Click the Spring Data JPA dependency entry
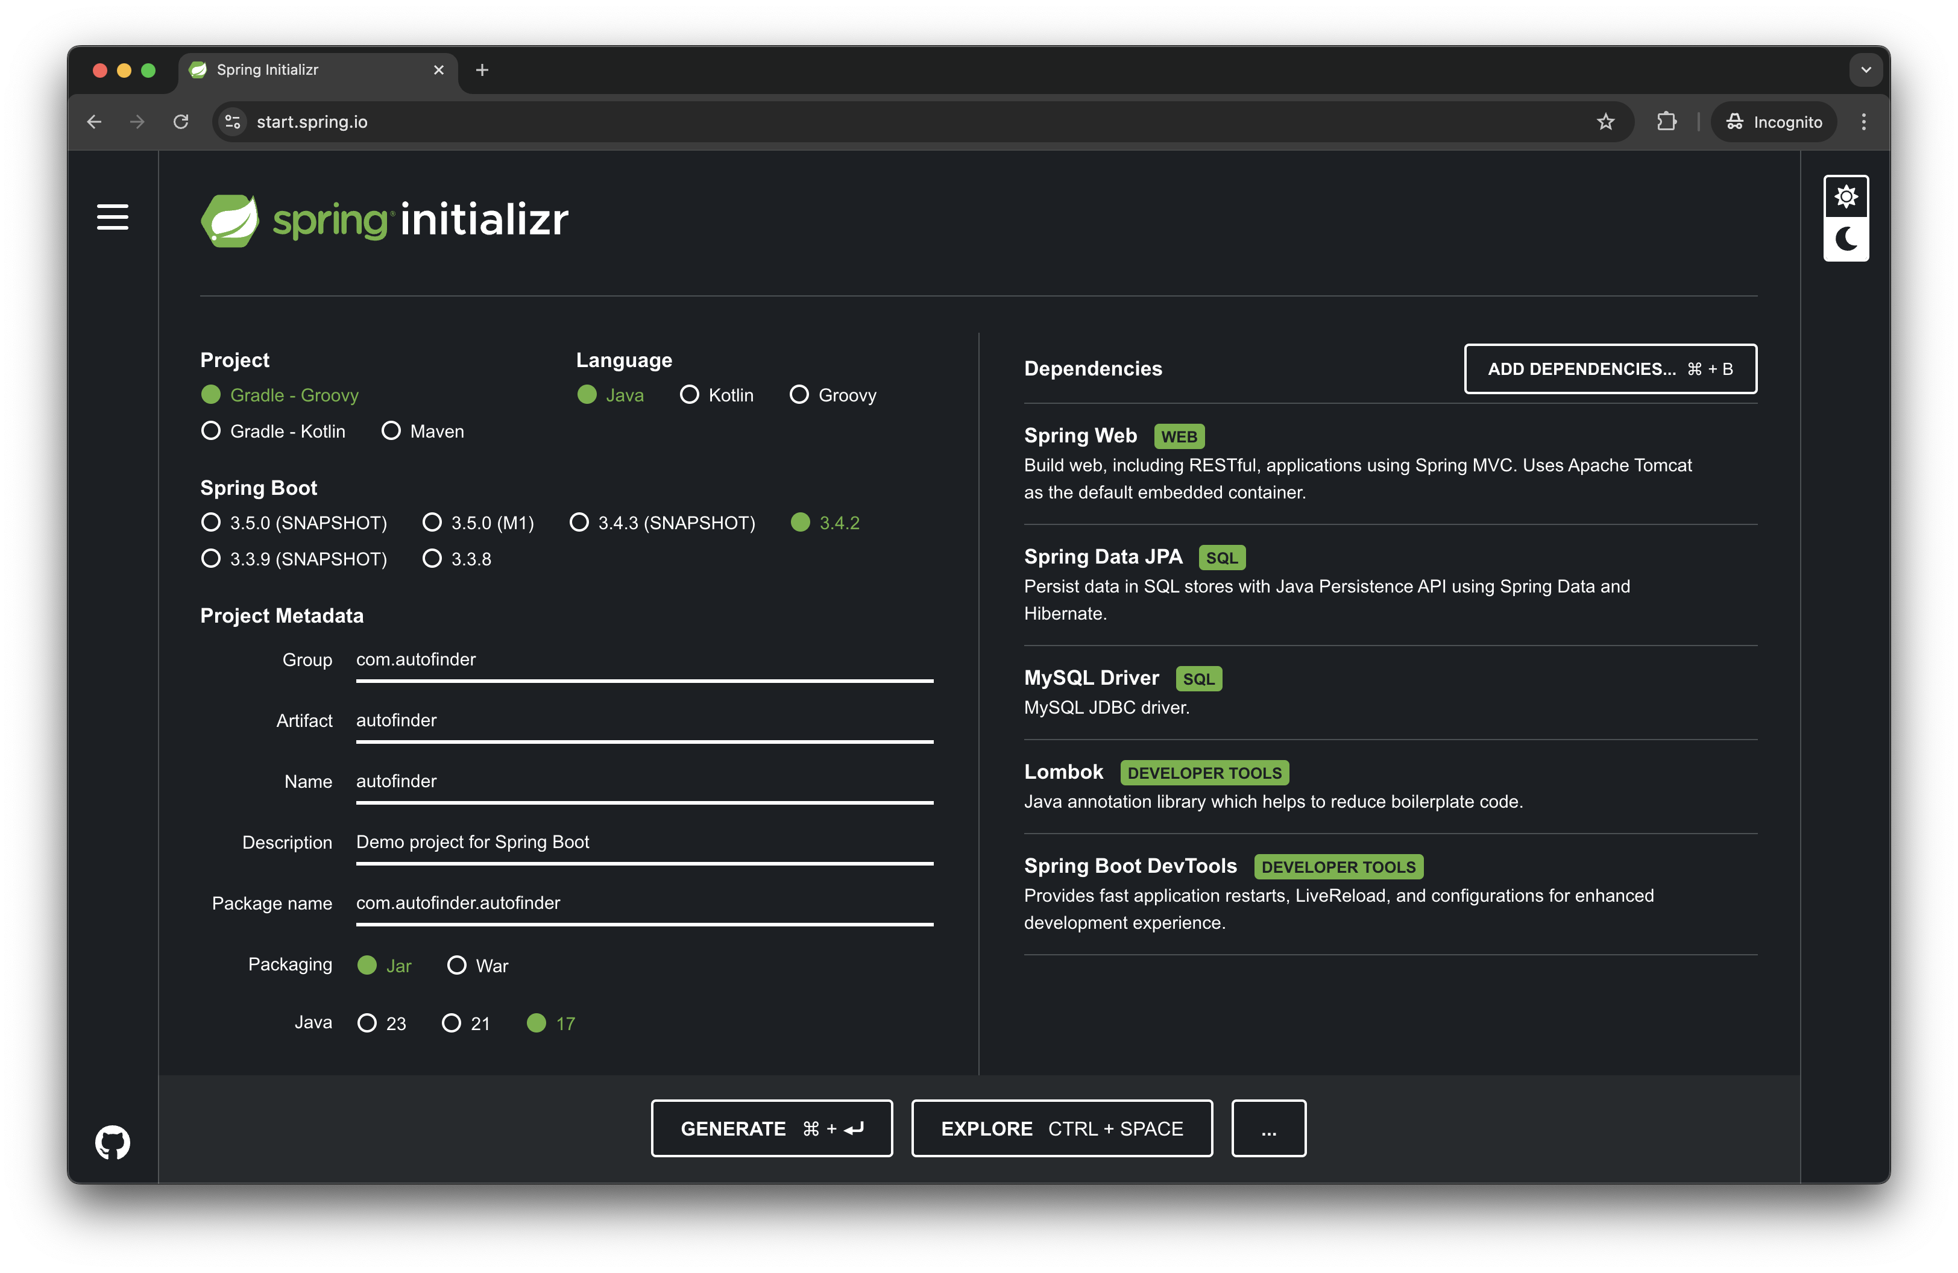 1390,584
